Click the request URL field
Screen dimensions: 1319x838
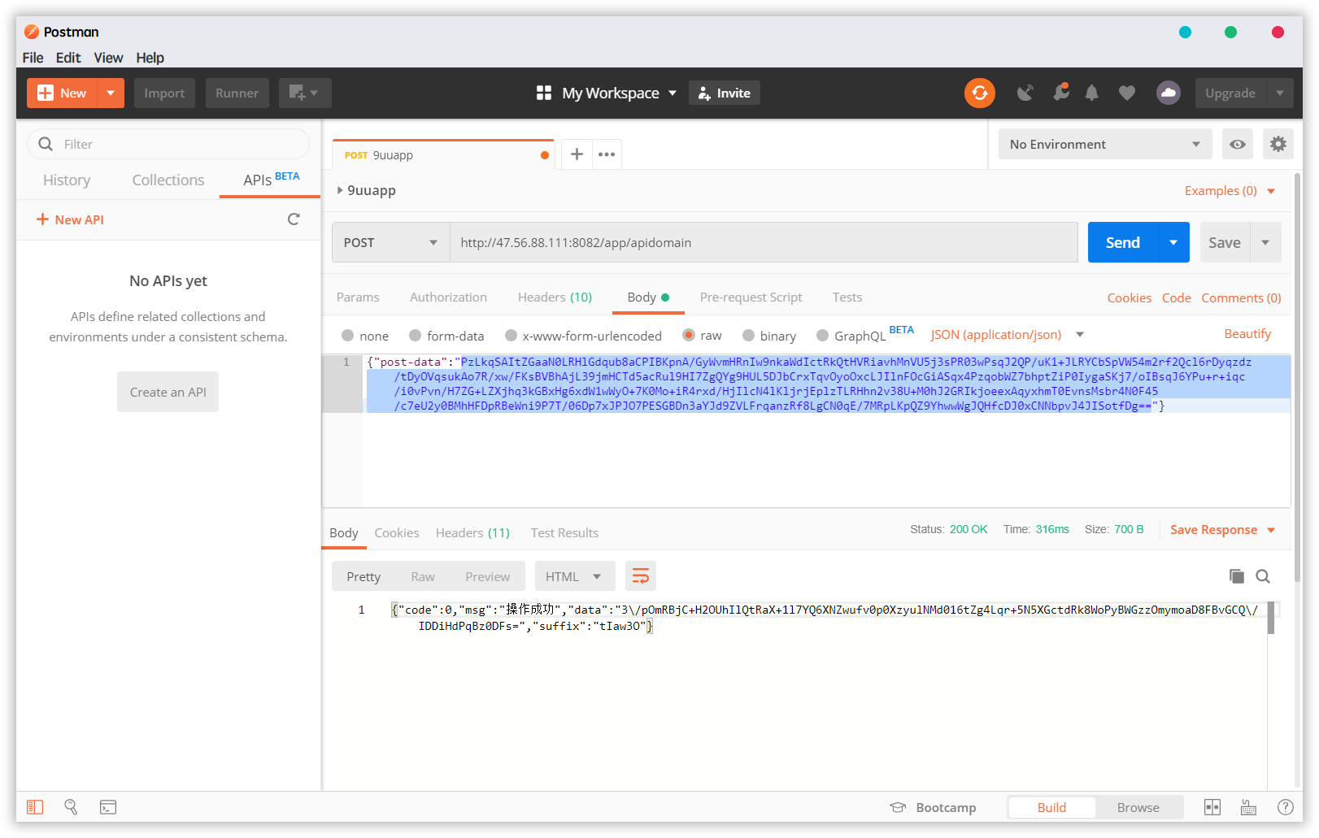(764, 242)
